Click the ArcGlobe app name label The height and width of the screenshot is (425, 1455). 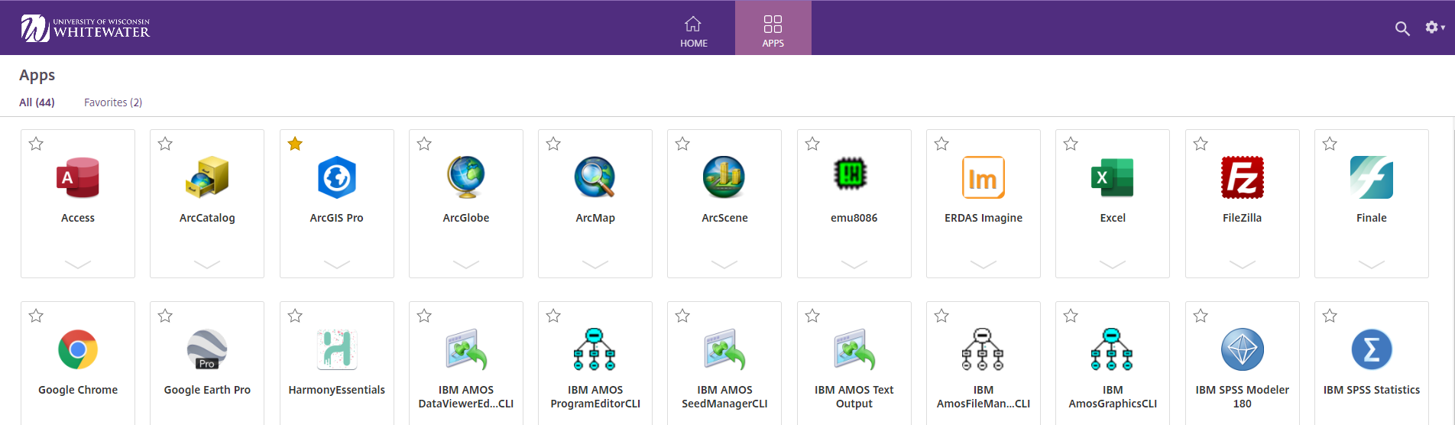point(466,218)
